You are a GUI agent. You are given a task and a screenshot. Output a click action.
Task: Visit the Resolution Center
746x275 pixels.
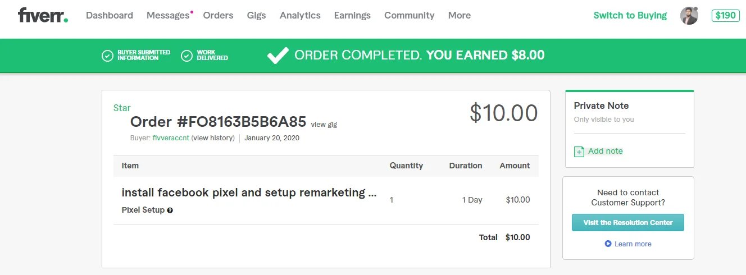click(x=627, y=223)
